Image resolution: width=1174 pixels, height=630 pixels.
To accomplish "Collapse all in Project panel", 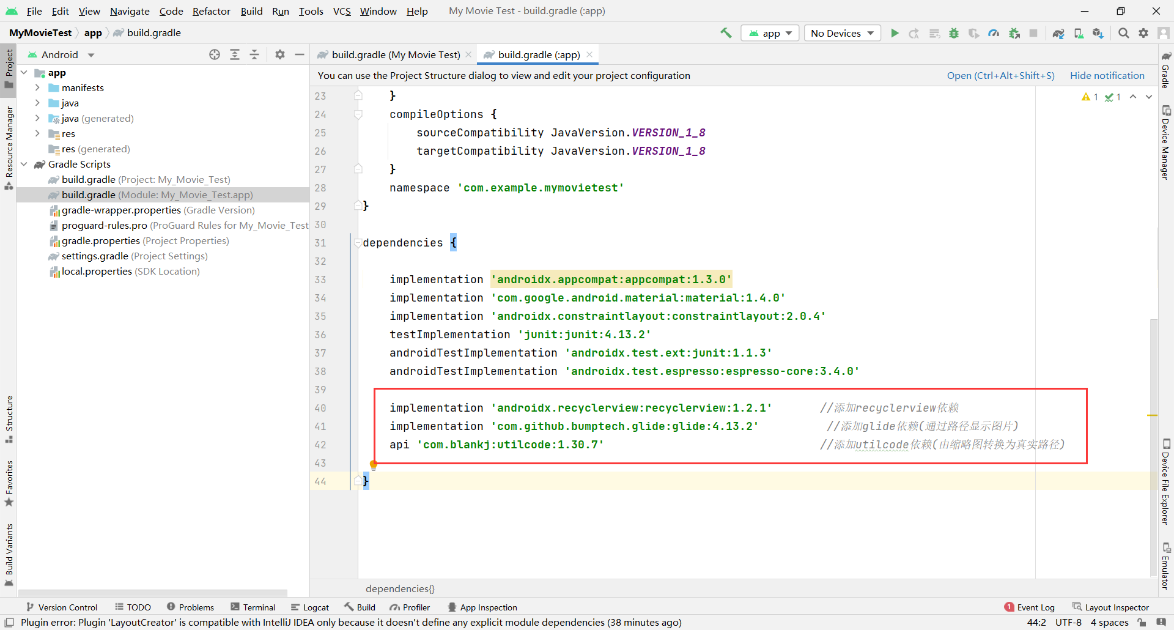I will pos(254,54).
